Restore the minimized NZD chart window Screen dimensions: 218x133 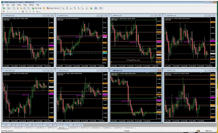(12, 125)
